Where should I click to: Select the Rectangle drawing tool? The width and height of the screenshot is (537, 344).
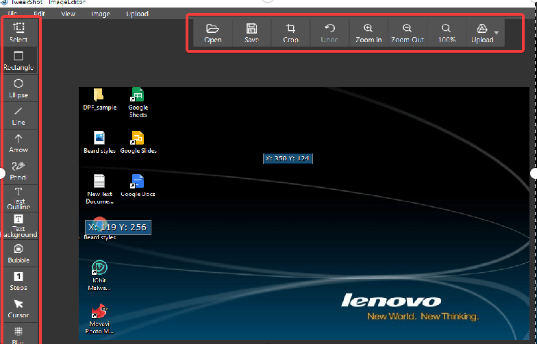18,60
